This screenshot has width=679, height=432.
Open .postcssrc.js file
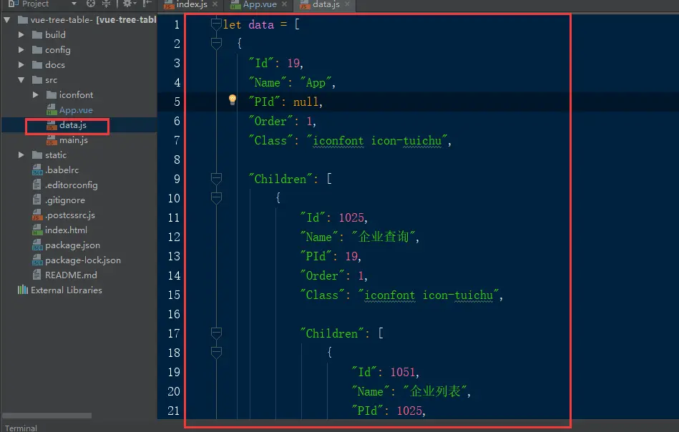tap(70, 215)
